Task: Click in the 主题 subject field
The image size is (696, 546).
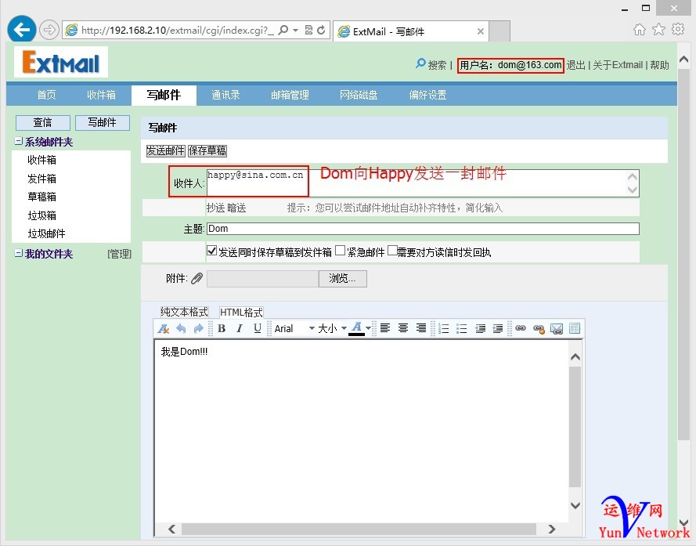Action: pyautogui.click(x=423, y=229)
